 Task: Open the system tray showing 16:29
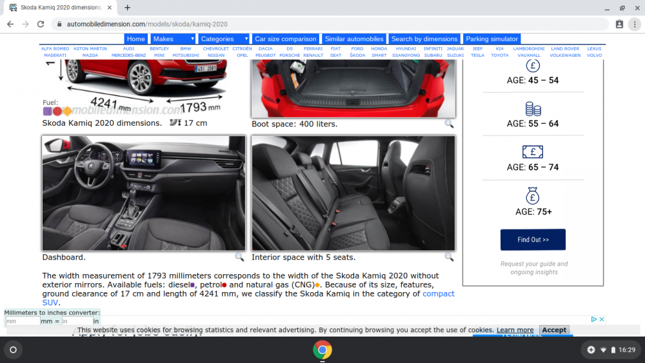click(x=611, y=350)
